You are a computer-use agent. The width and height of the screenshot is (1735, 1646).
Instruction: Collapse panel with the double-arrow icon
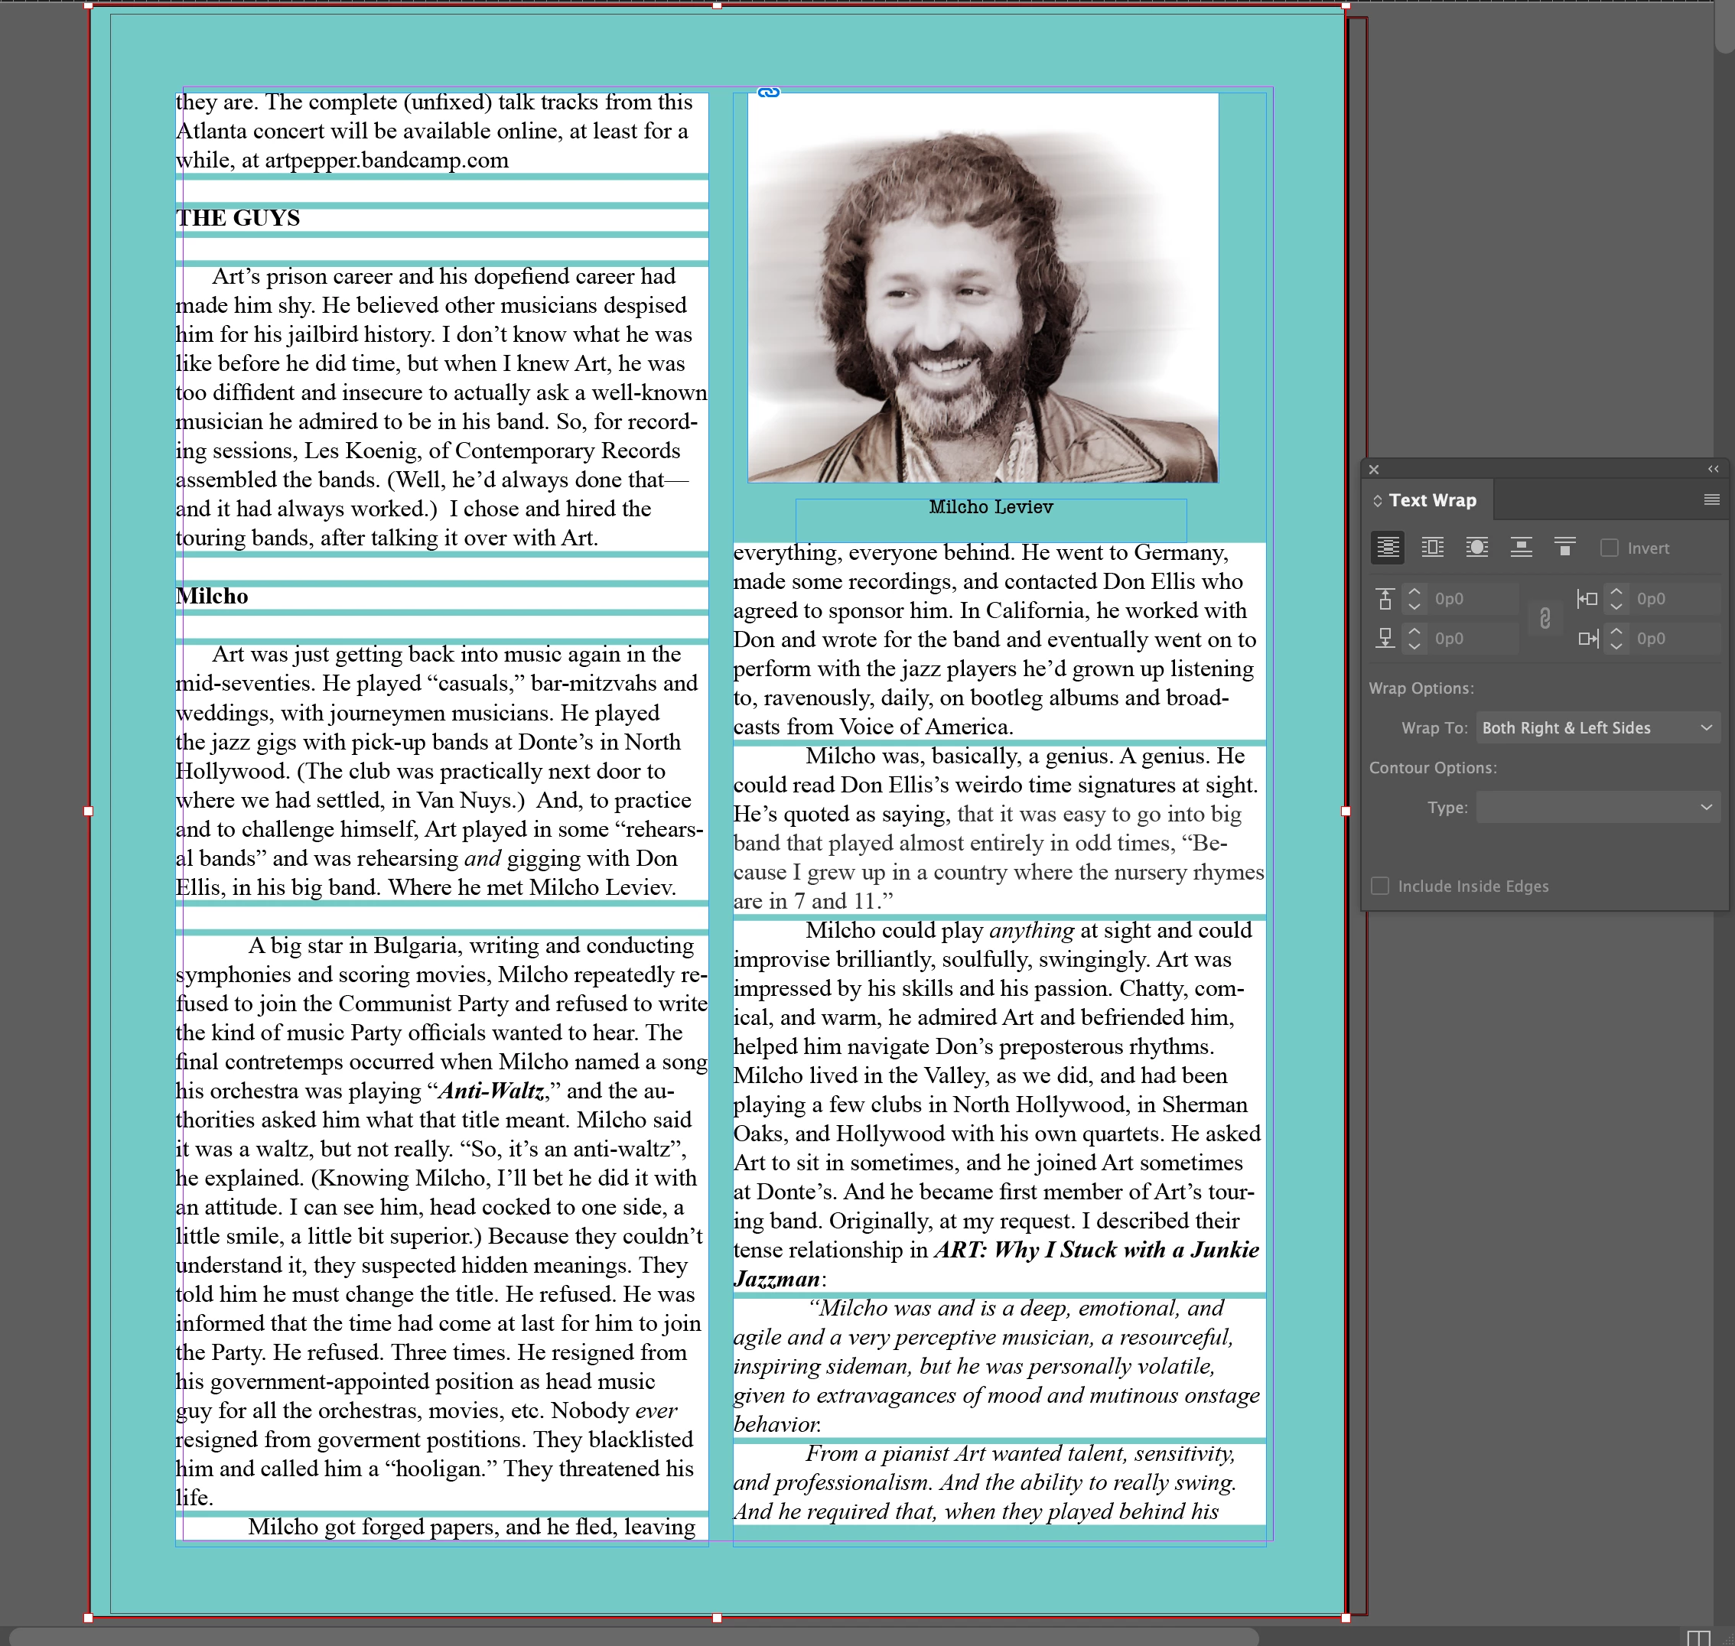coord(1712,470)
